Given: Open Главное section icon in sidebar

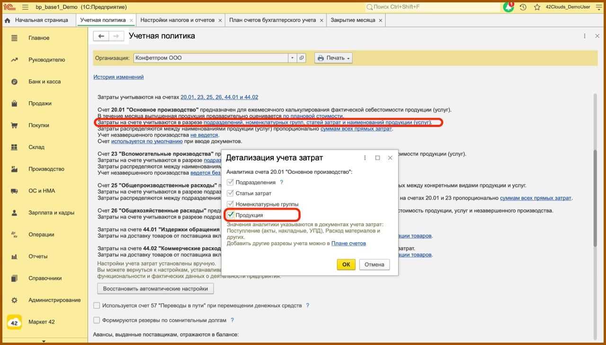Looking at the screenshot, I should click(x=14, y=38).
